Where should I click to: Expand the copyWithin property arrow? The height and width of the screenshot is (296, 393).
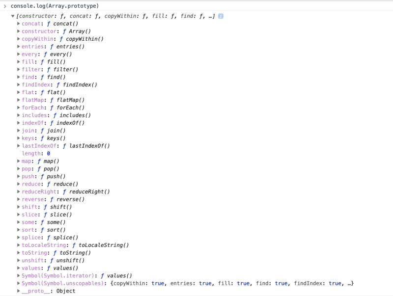point(19,39)
